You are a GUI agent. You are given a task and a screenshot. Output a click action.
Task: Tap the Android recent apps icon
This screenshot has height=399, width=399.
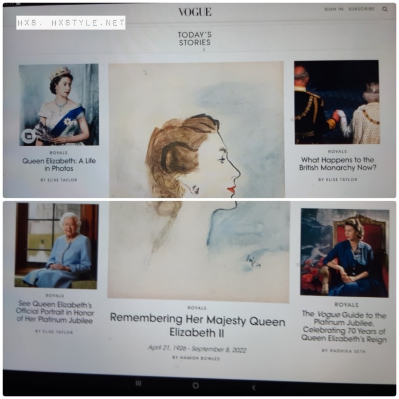pos(139,383)
